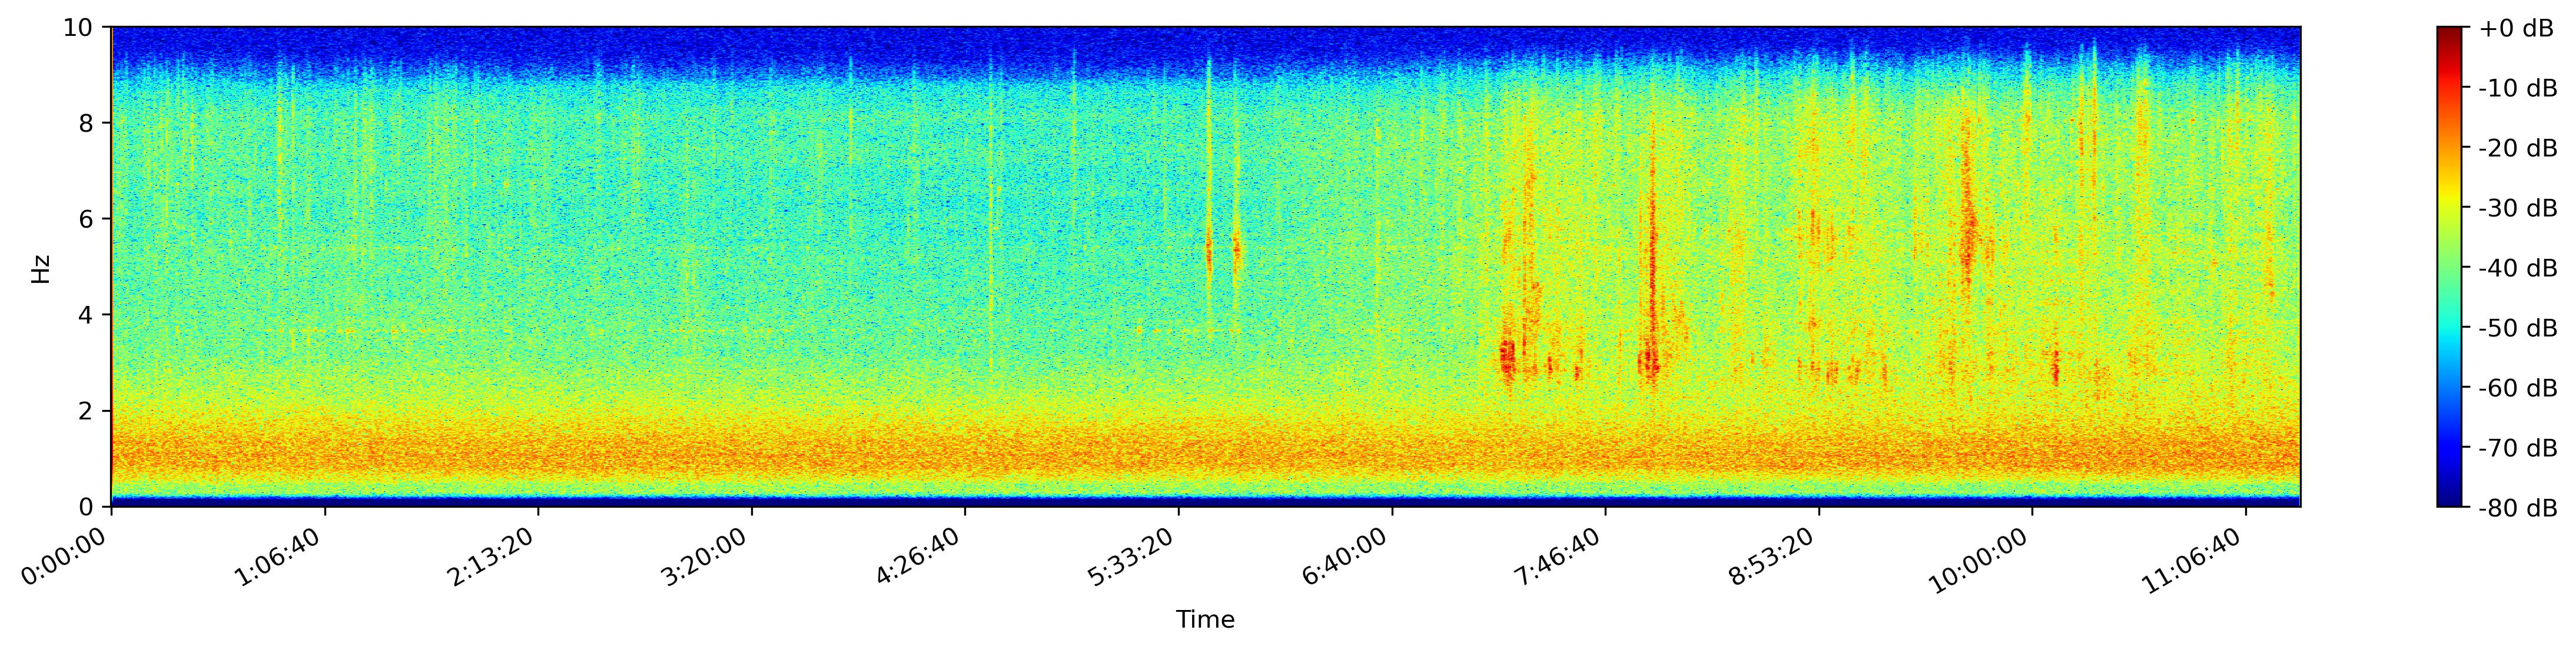Click the -20 dB colorbar label

click(2518, 149)
